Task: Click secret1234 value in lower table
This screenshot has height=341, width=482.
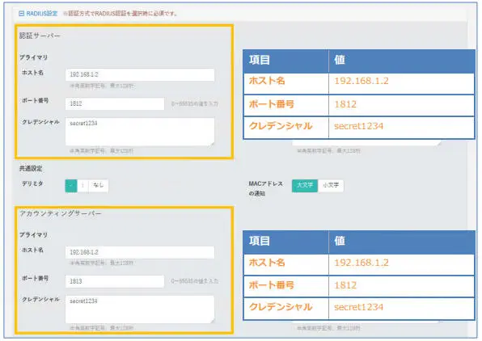Action: click(x=359, y=307)
